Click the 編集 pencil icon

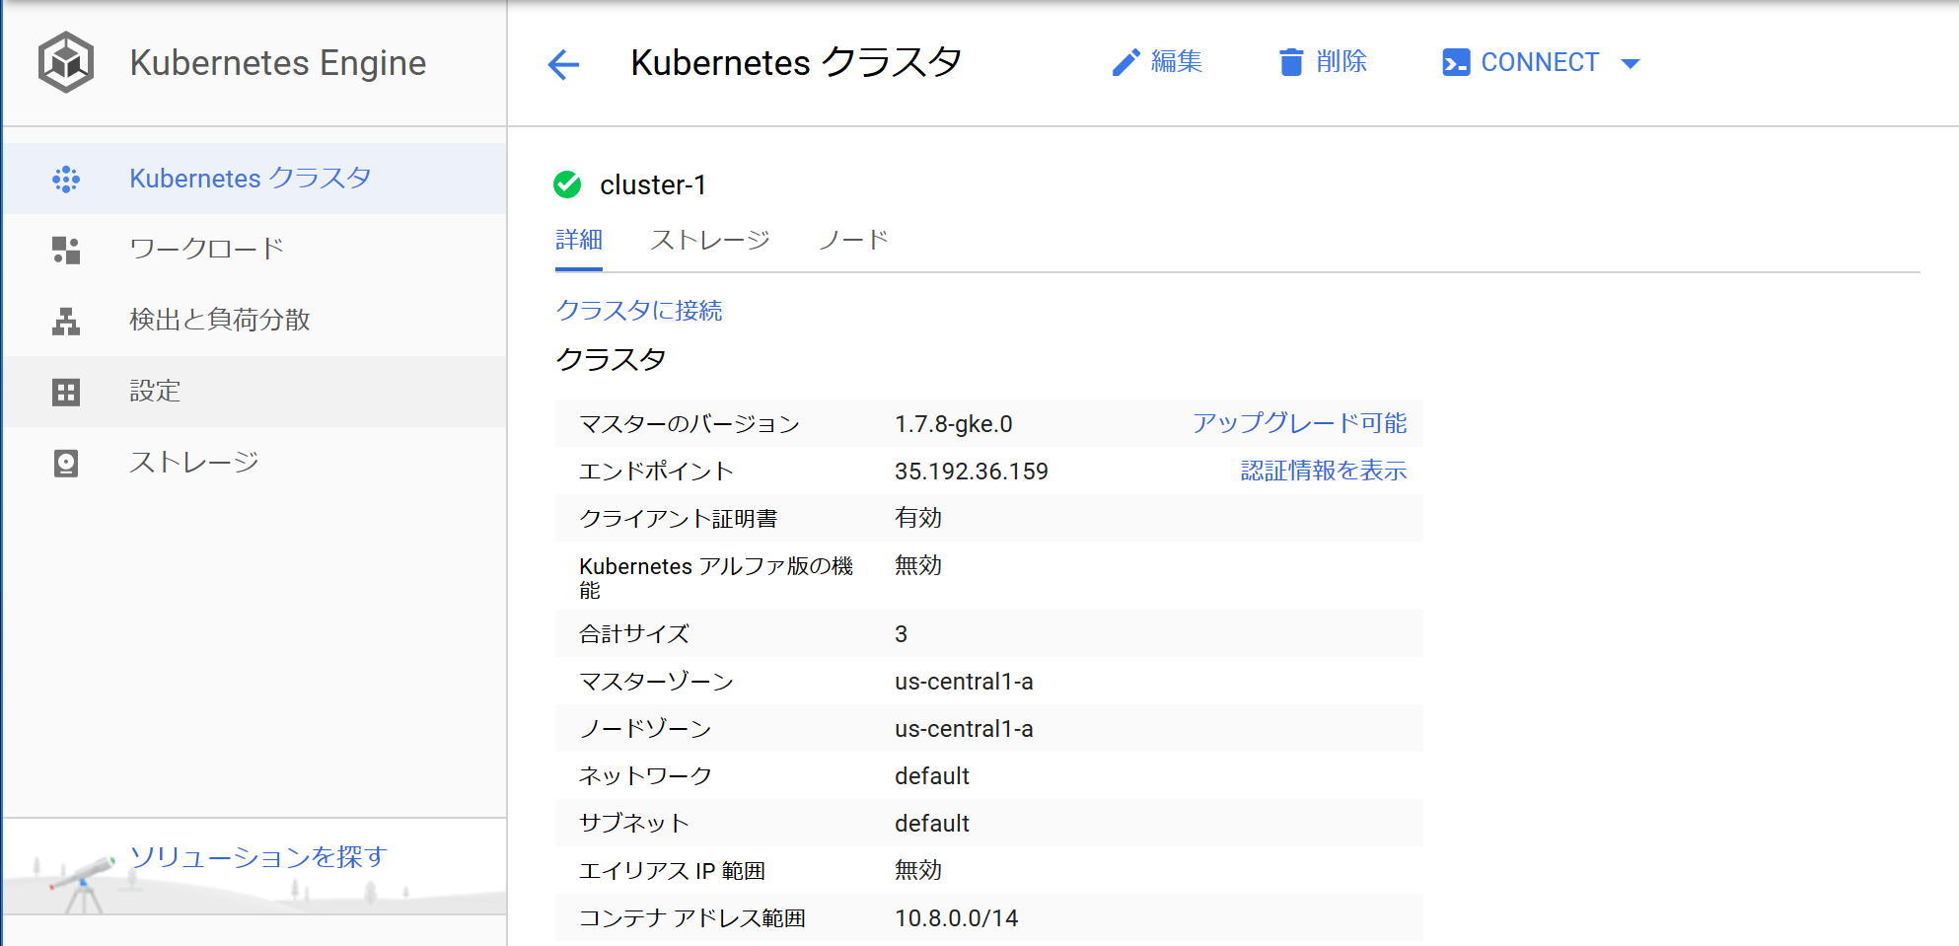click(x=1125, y=62)
